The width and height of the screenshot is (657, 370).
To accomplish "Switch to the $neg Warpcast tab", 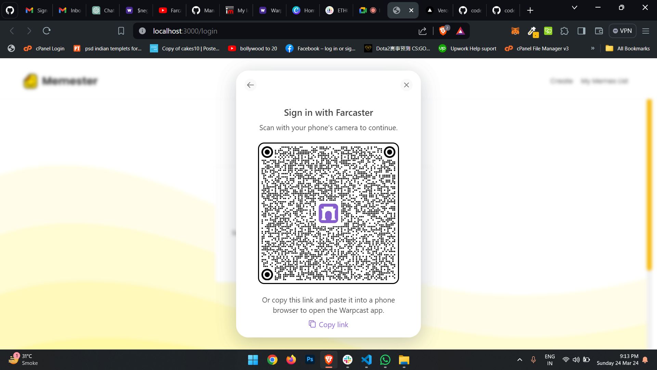I will point(136,10).
